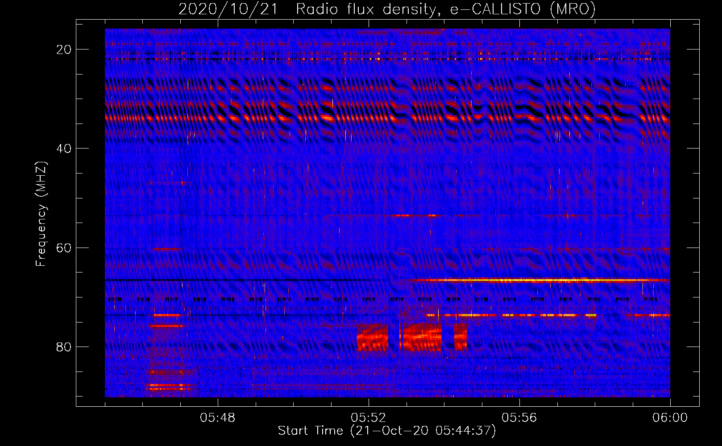This screenshot has height=446, width=722.
Task: Click the 05:48 time tick label
Action: coord(218,418)
